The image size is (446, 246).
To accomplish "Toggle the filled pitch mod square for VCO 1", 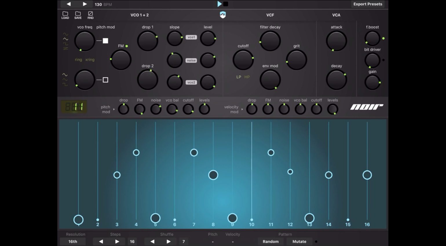I will [x=105, y=41].
